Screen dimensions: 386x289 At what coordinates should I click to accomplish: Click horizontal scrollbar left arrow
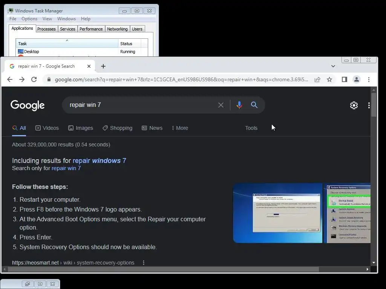coord(5,269)
